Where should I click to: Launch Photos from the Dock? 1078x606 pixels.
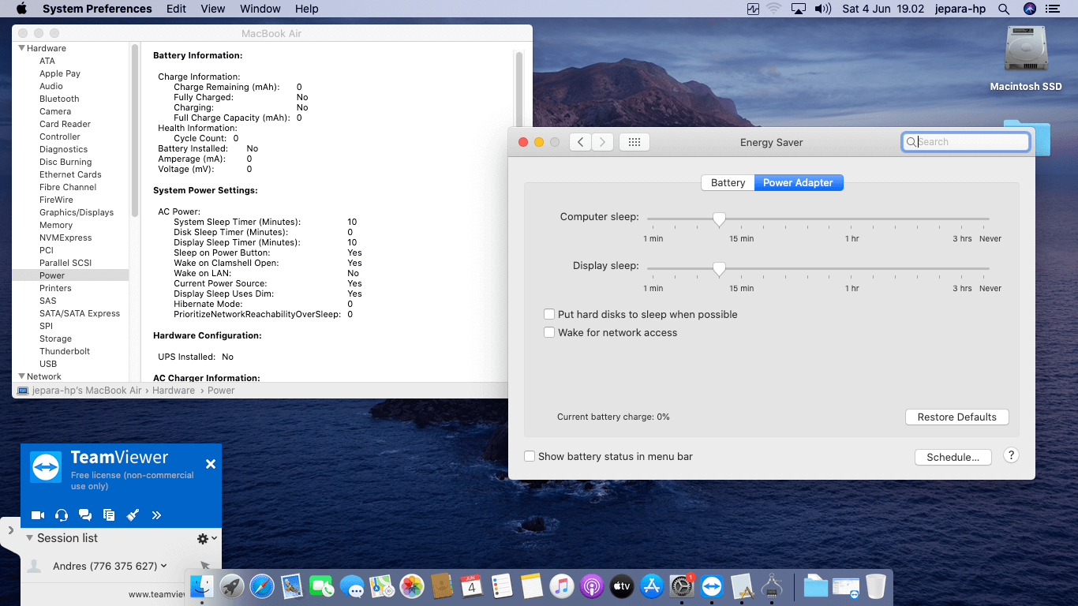point(412,586)
